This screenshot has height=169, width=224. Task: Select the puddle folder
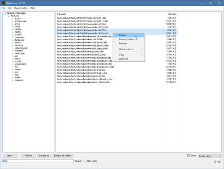[18, 62]
